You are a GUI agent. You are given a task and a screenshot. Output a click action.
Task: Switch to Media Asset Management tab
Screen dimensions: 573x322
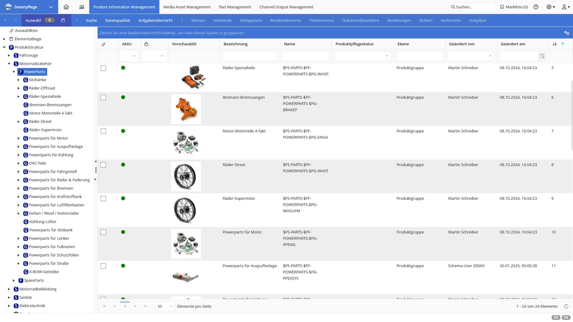tap(187, 7)
